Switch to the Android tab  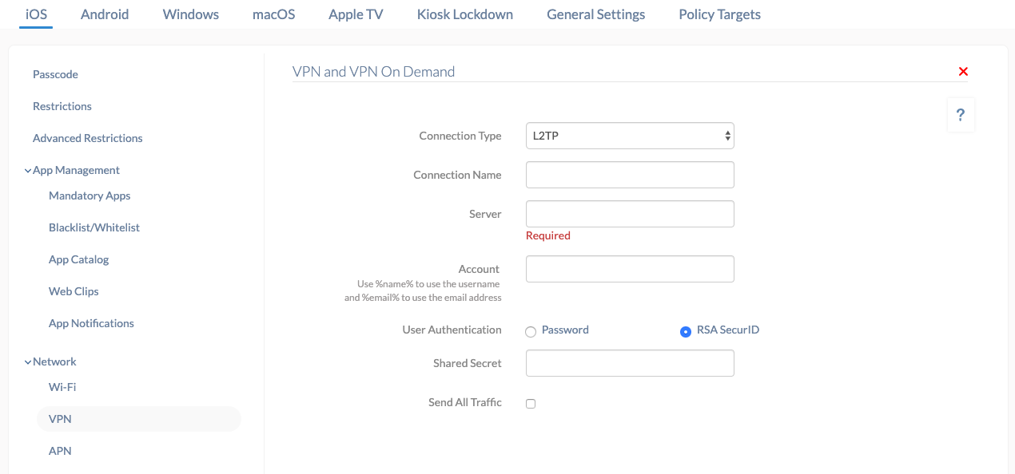[x=105, y=14]
